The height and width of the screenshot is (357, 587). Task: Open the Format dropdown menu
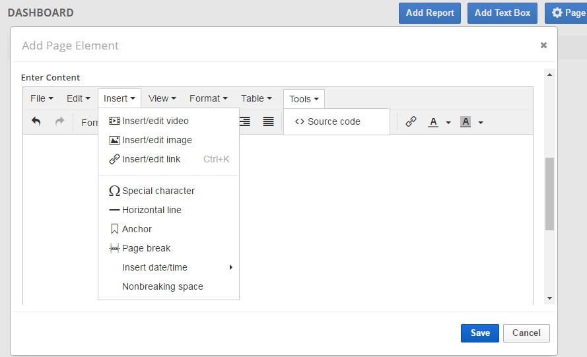click(208, 98)
